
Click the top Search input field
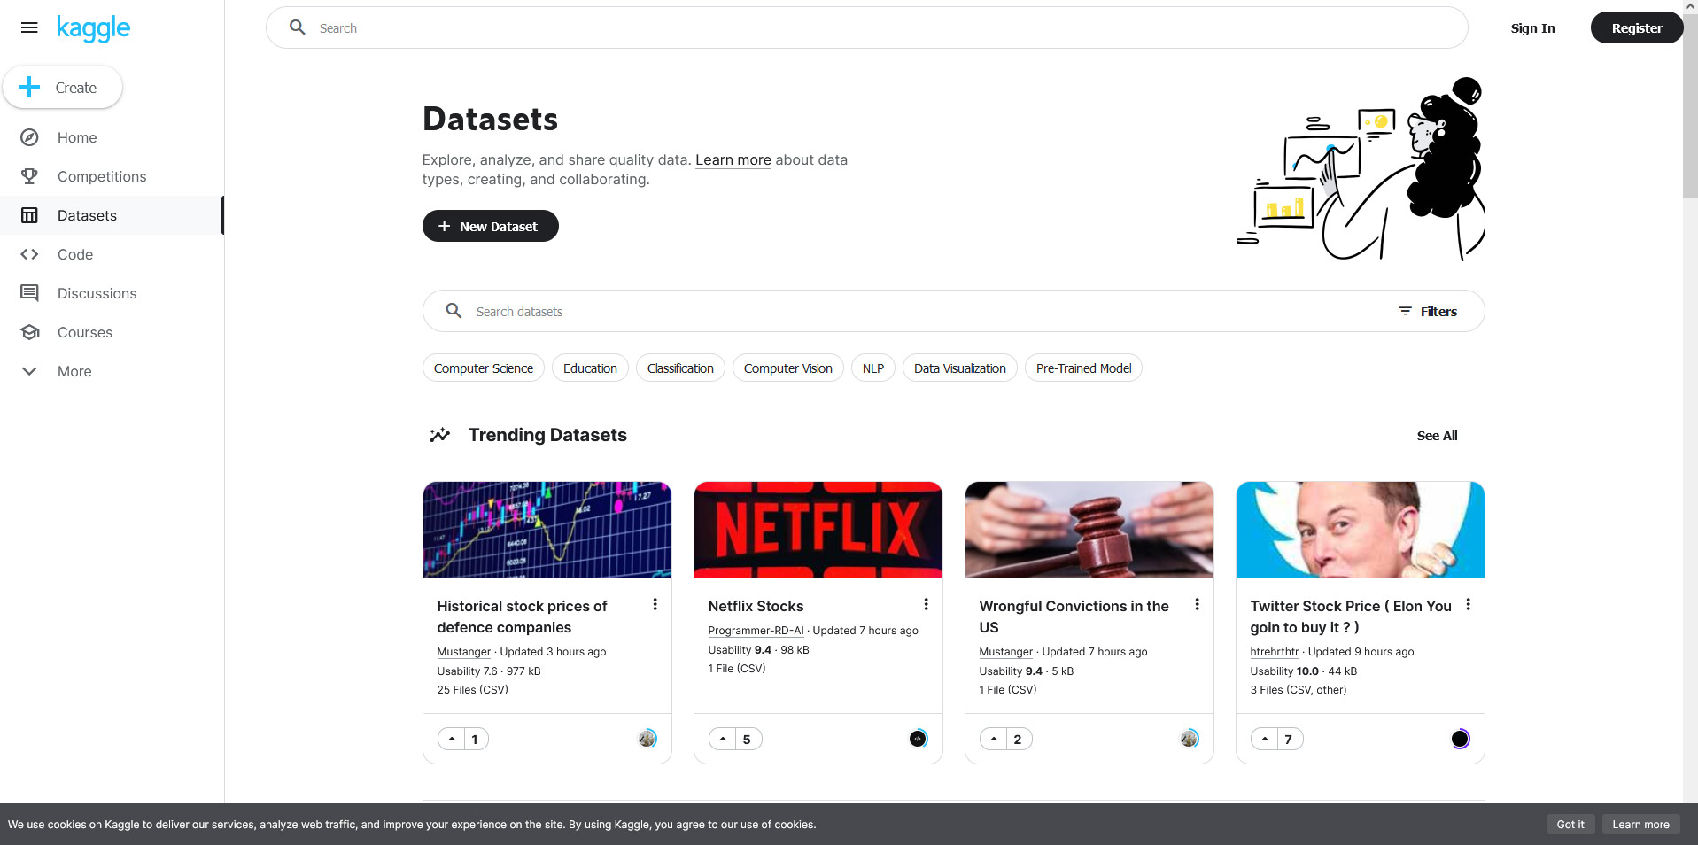866,27
